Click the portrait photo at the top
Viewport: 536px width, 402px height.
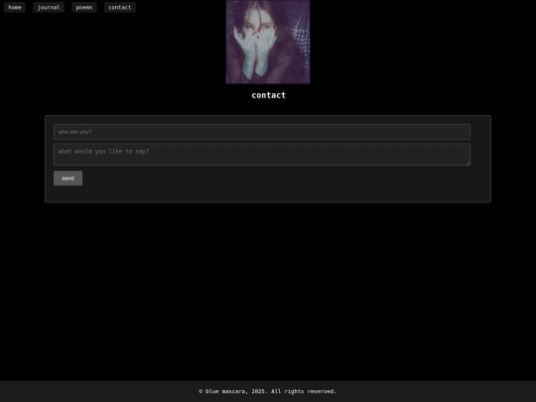pos(268,42)
